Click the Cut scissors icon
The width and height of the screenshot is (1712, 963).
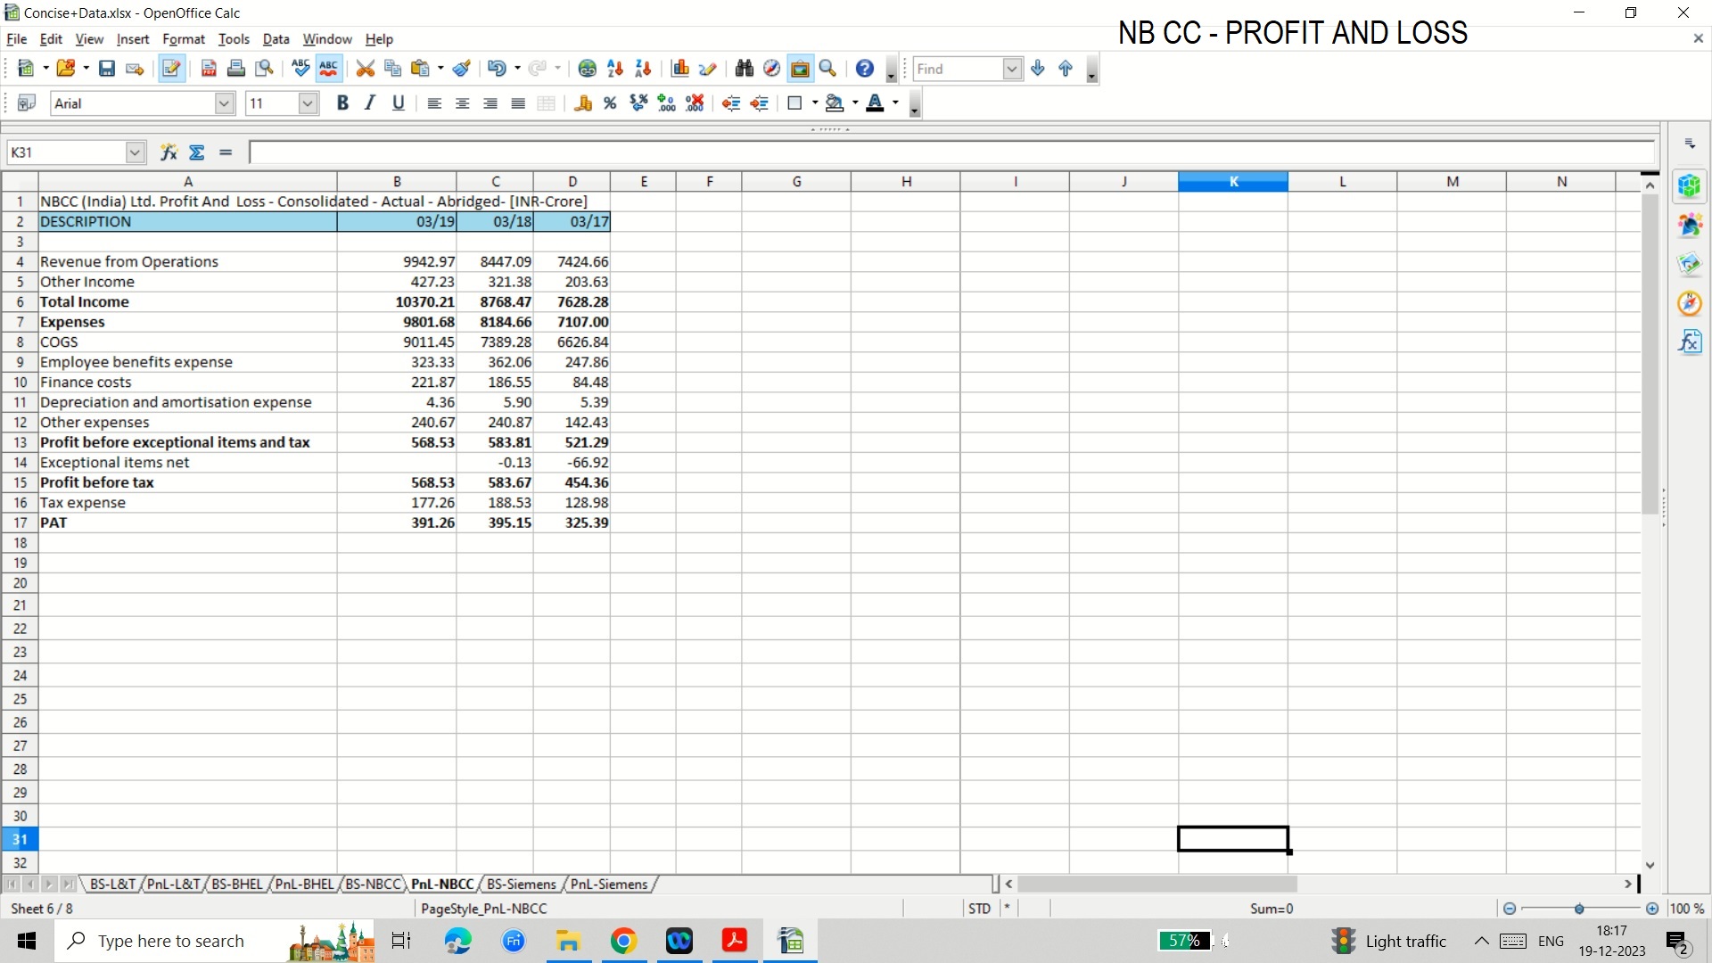click(365, 69)
